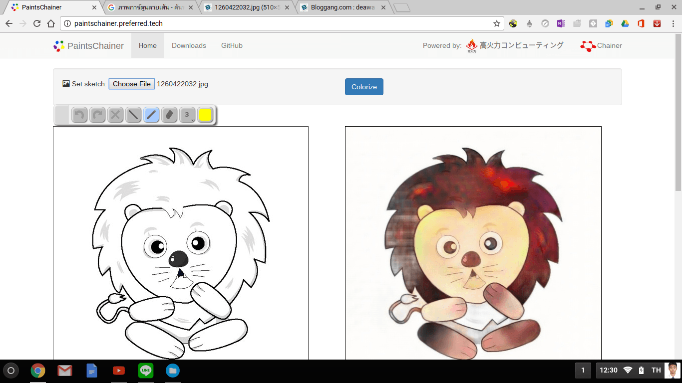The image size is (682, 383).
Task: Click the Google Docs offline extension icon
Action: point(609,23)
